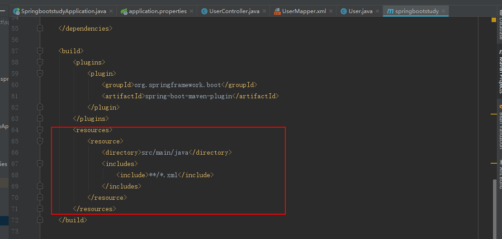Viewport: 502px width, 239px height.
Task: Close the UserMapper.xml tab
Action: (331, 11)
